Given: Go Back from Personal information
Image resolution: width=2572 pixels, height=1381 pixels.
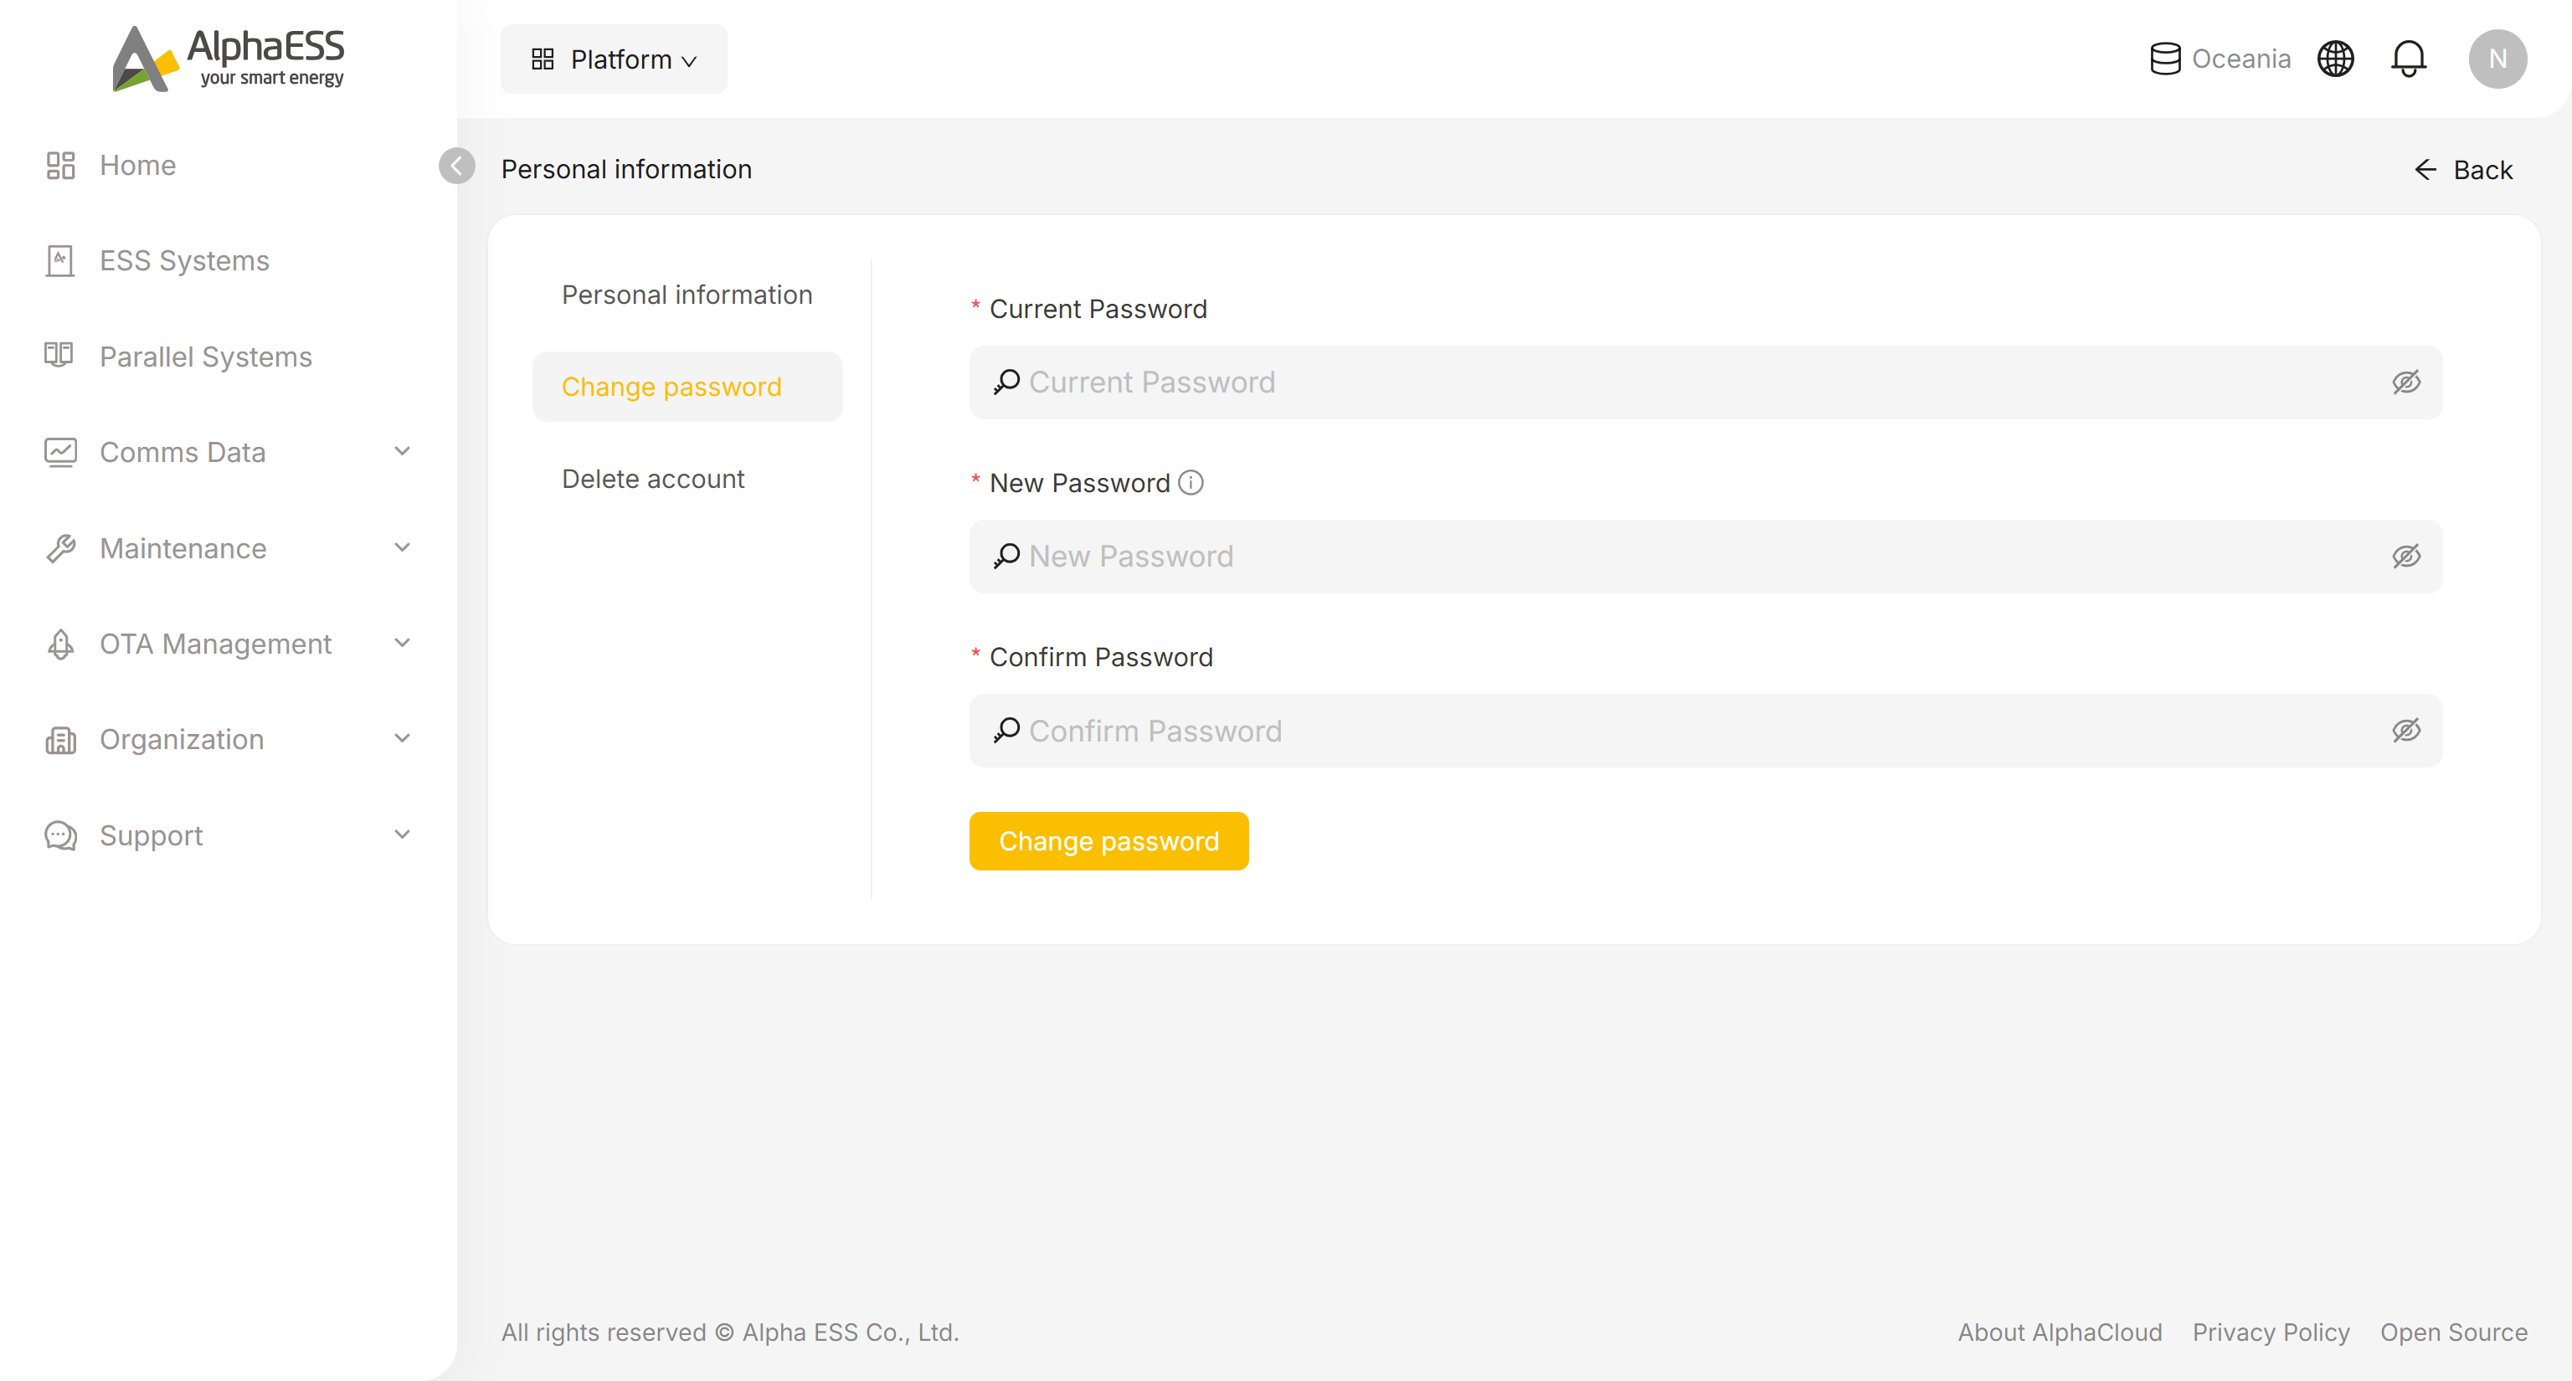Looking at the screenshot, I should [2463, 170].
